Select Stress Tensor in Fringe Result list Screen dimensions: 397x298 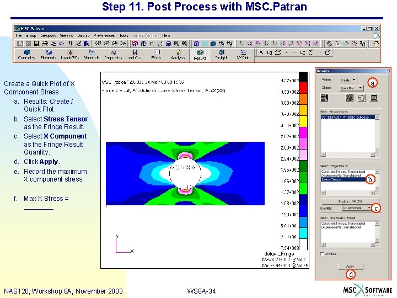pyautogui.click(x=344, y=179)
